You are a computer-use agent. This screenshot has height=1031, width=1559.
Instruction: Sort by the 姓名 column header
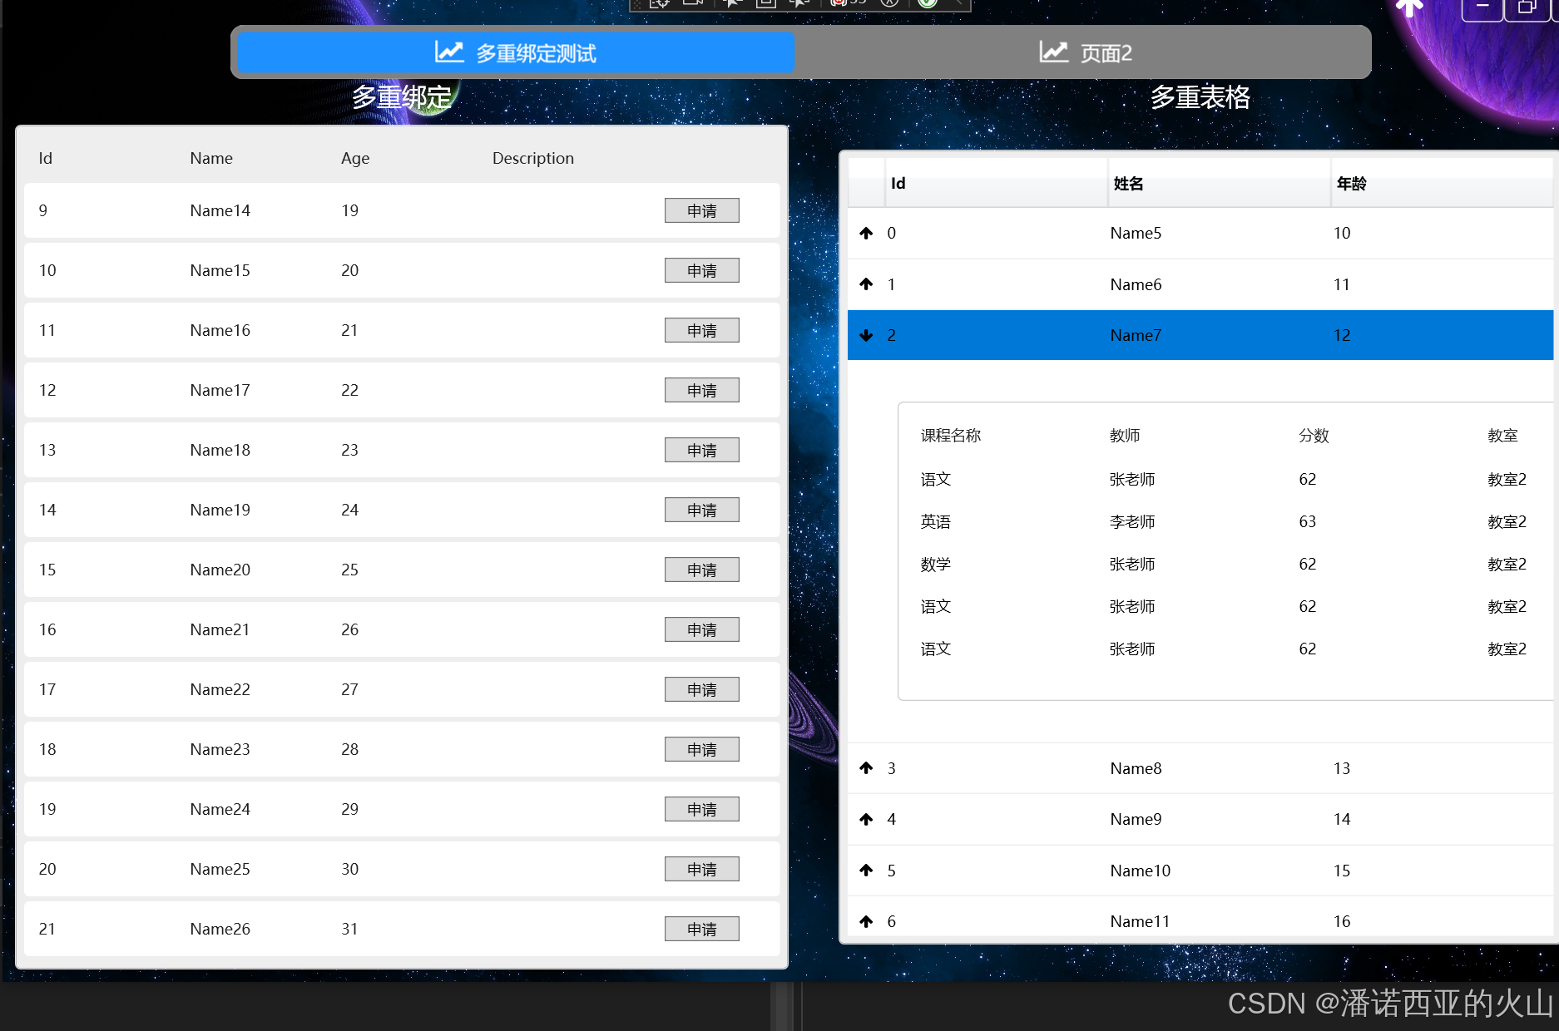click(x=1219, y=183)
